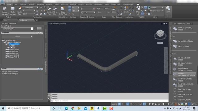Open the pipe size 4" dropdown

29,11
